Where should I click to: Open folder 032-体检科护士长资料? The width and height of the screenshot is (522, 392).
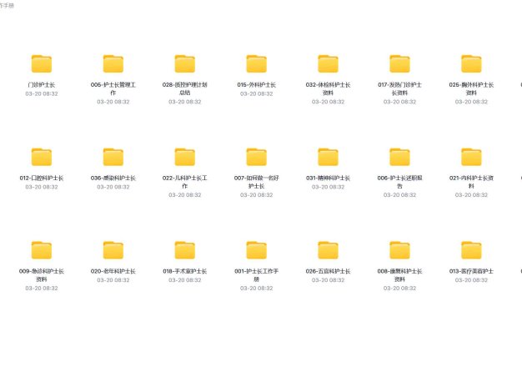pos(329,64)
